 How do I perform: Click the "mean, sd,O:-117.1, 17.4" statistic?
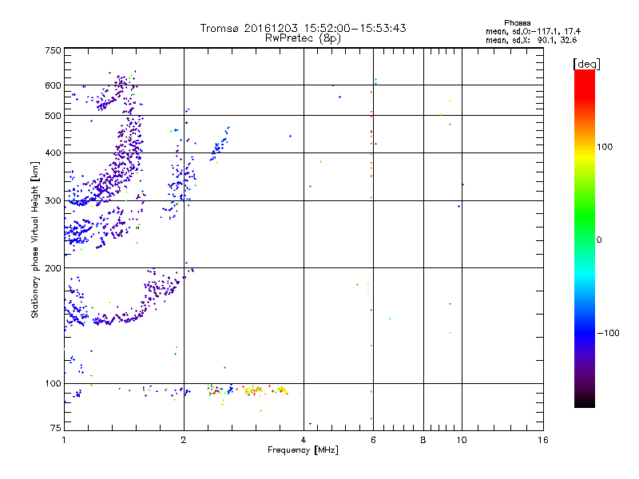click(533, 31)
